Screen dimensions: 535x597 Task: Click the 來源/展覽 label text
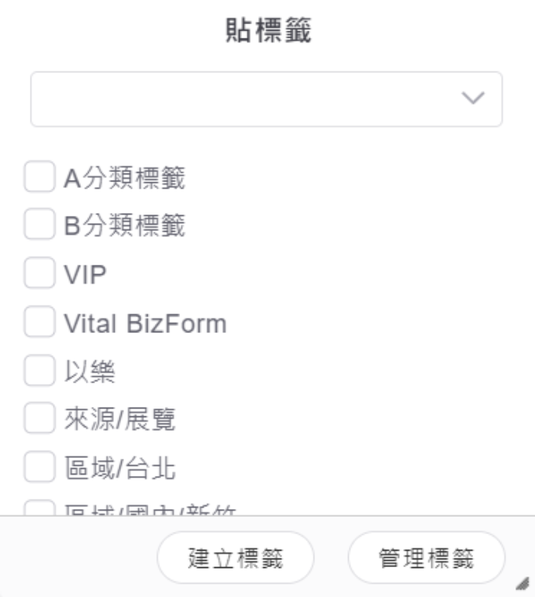point(119,421)
